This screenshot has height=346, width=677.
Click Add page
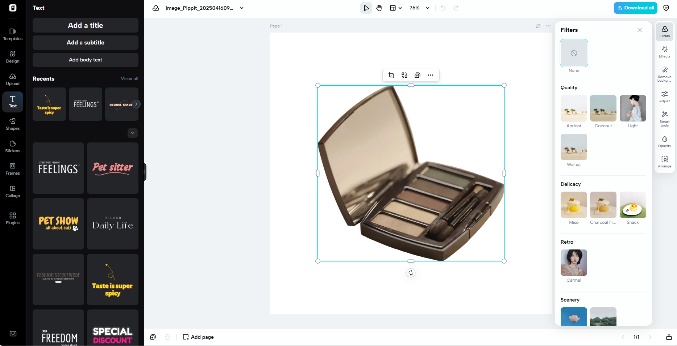(x=198, y=337)
